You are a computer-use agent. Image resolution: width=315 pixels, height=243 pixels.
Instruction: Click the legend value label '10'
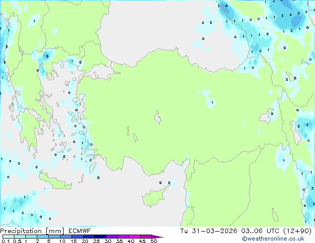tap(62, 241)
